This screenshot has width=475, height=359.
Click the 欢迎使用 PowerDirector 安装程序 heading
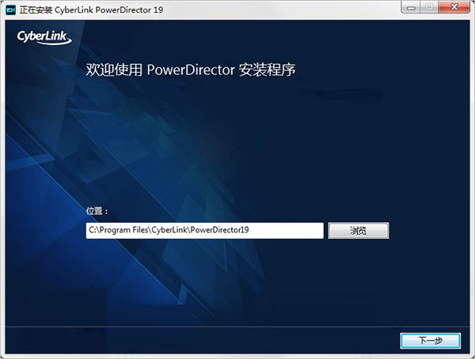[191, 70]
